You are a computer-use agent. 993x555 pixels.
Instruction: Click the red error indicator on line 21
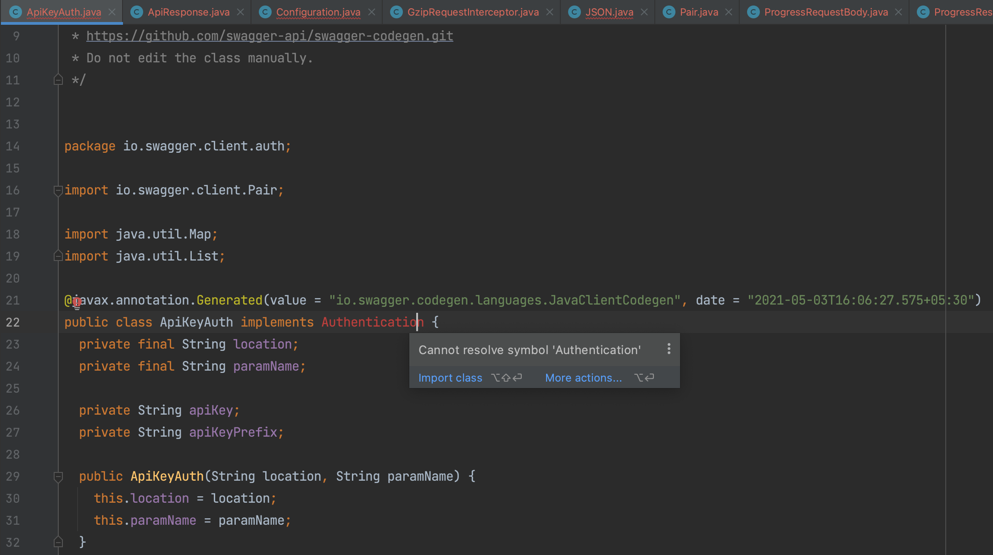[x=77, y=302]
